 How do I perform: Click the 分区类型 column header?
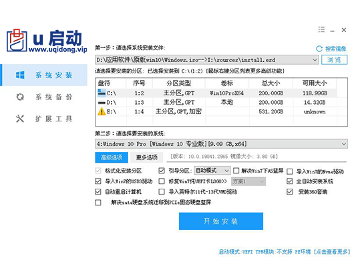tap(179, 83)
